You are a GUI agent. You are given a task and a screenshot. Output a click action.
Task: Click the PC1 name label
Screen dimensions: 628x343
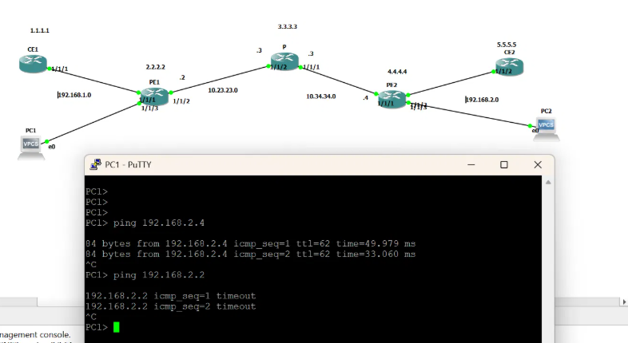coord(31,130)
